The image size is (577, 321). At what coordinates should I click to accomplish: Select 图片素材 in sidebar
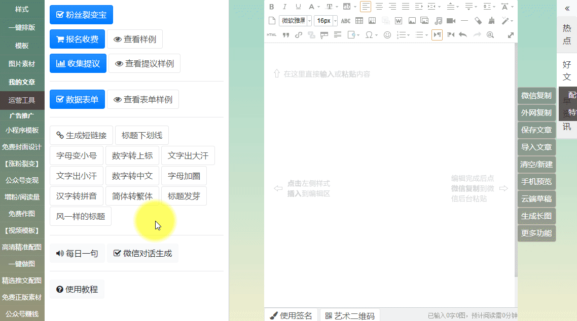[22, 64]
